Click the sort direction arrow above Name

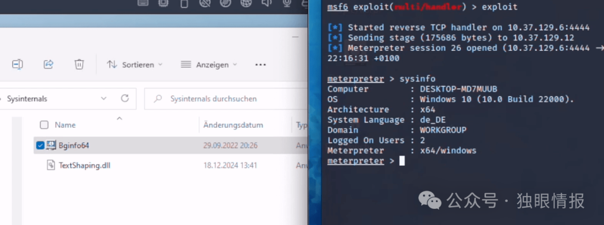point(120,118)
